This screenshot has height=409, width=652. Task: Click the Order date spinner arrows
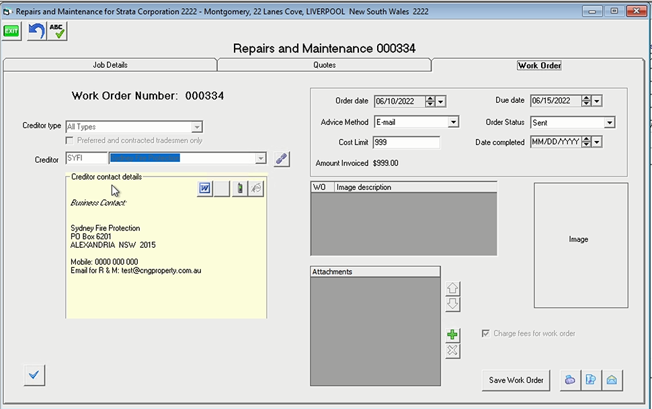(430, 101)
